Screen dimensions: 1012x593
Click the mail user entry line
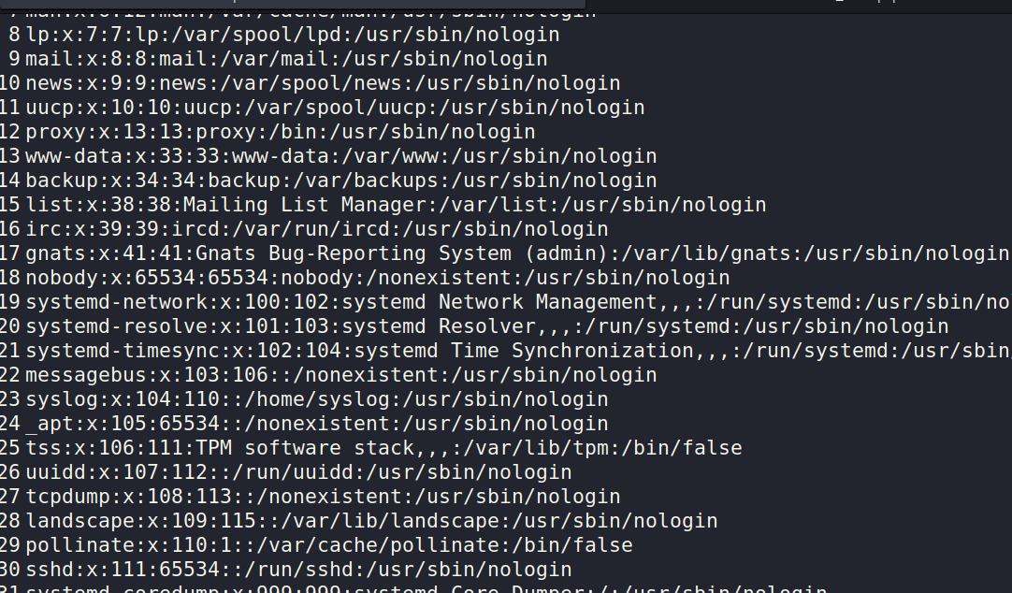click(286, 59)
